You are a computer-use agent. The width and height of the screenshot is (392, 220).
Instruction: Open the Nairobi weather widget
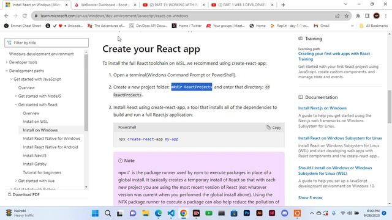click(20, 213)
